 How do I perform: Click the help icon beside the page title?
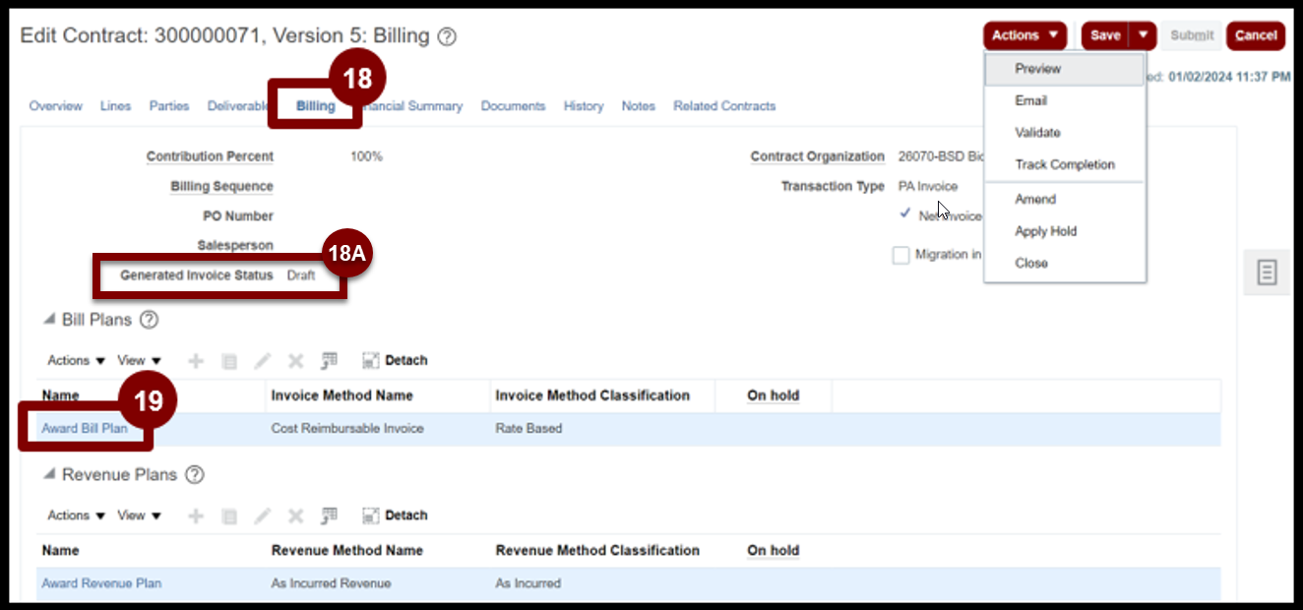447,37
